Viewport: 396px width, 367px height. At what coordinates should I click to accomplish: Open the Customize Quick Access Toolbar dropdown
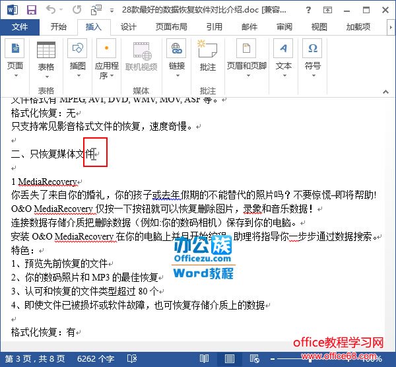coord(112,11)
